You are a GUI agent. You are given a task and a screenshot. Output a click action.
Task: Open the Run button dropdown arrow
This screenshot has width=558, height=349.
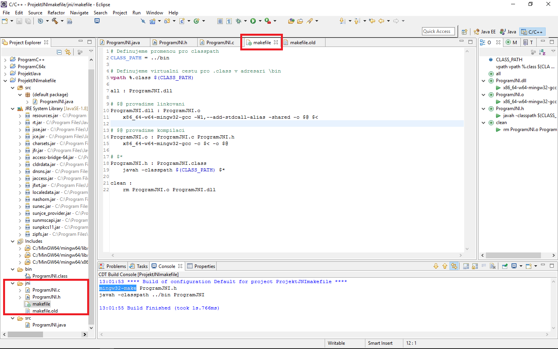click(x=260, y=21)
